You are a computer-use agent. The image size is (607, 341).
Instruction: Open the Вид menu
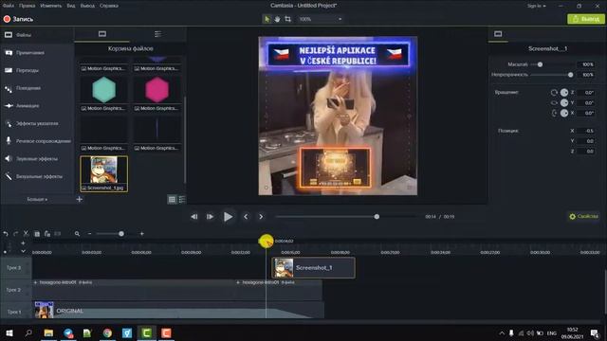click(71, 6)
